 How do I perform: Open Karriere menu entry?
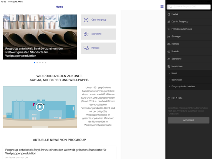tap(189, 44)
